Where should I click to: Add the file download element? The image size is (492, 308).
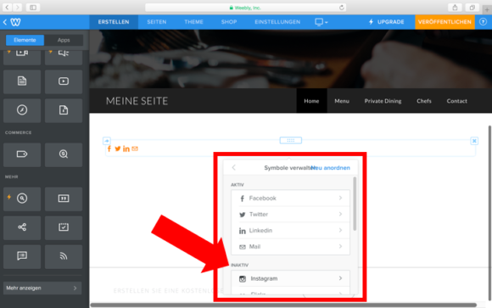coord(64,110)
